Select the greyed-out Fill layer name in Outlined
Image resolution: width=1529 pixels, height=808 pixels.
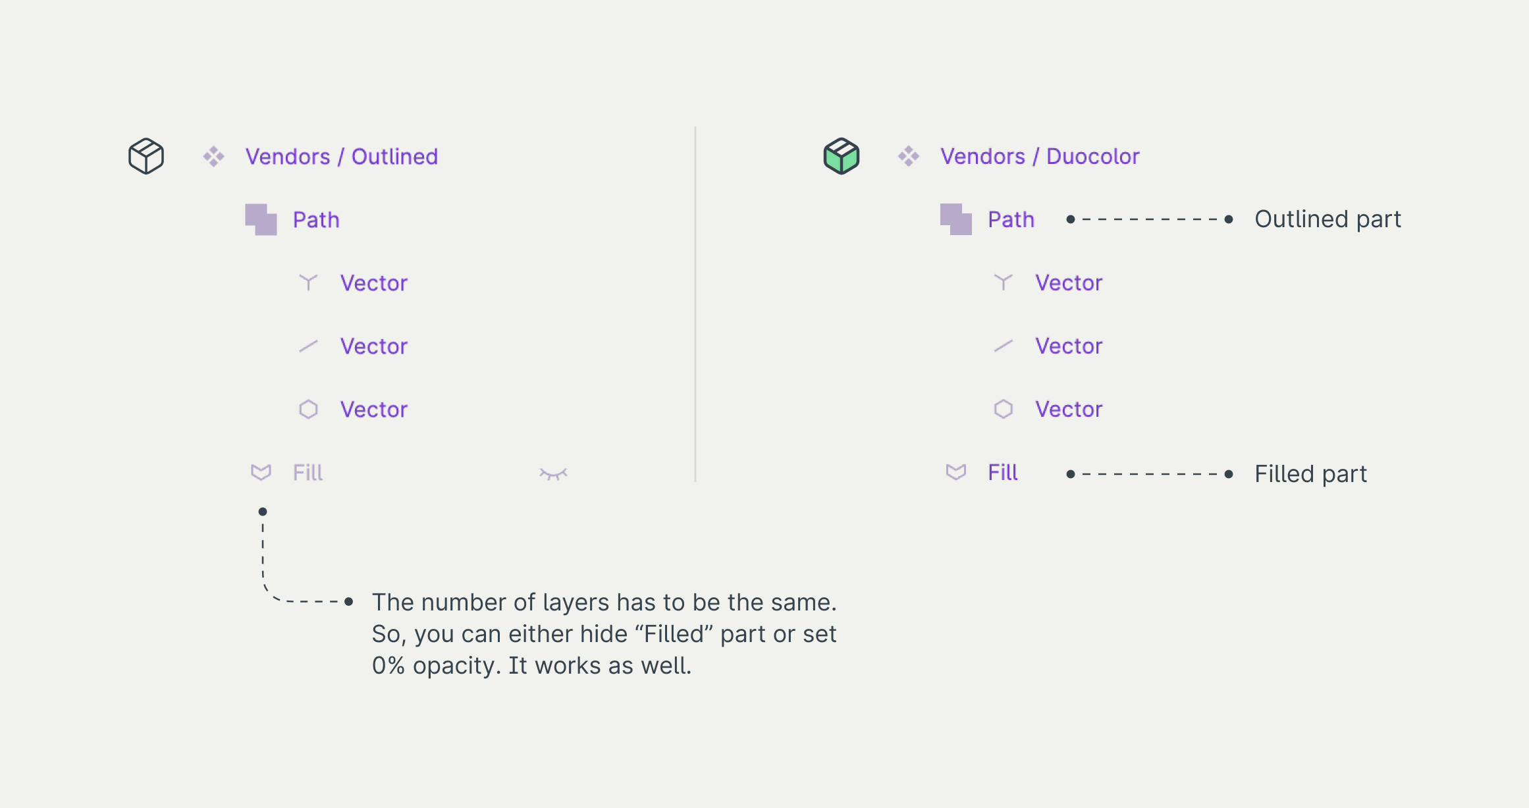(x=308, y=473)
